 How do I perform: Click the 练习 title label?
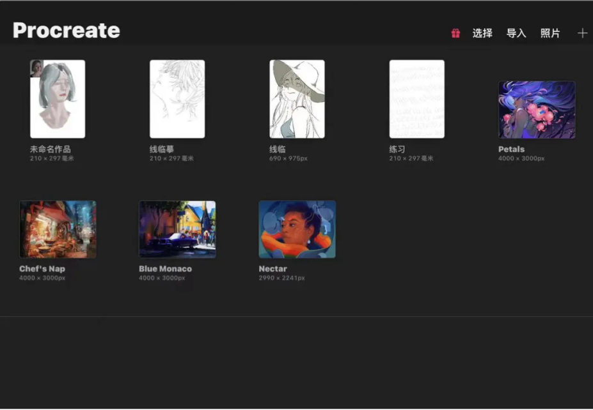pyautogui.click(x=397, y=149)
